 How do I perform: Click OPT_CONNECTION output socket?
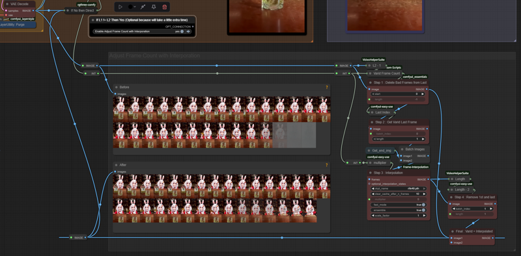point(192,27)
